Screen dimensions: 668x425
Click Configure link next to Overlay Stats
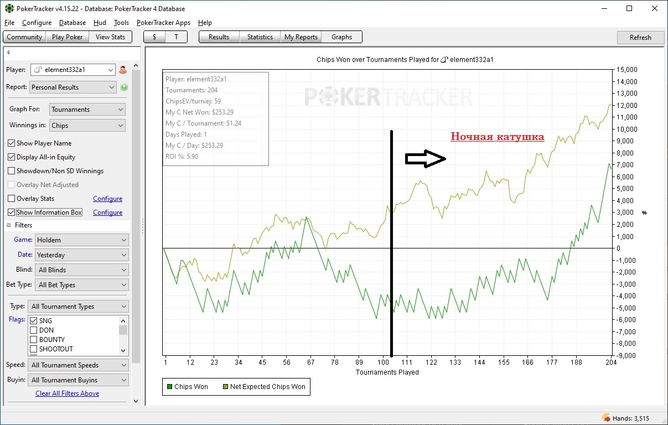[x=107, y=199]
